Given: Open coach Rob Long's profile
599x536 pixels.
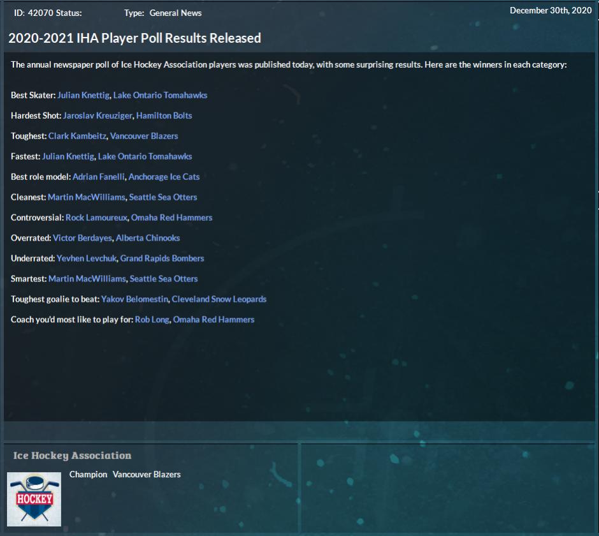Looking at the screenshot, I should click(152, 320).
